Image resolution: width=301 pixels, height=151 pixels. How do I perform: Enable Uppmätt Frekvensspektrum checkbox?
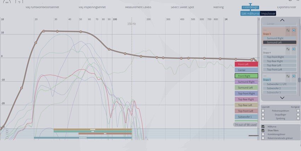[263, 111]
